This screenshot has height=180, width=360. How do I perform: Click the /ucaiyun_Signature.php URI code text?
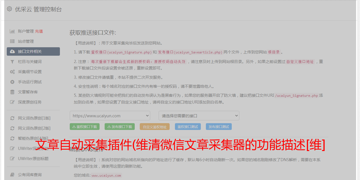pyautogui.click(x=296, y=95)
